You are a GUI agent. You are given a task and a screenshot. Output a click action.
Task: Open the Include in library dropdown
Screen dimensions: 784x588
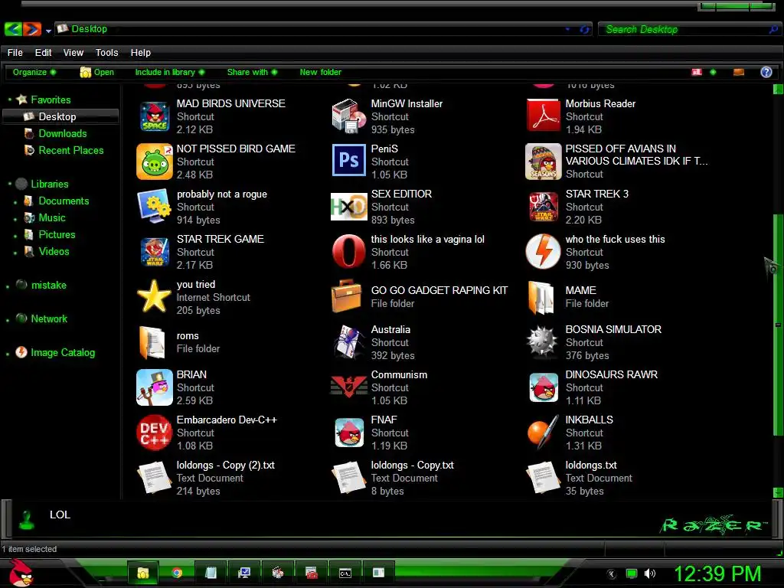169,72
